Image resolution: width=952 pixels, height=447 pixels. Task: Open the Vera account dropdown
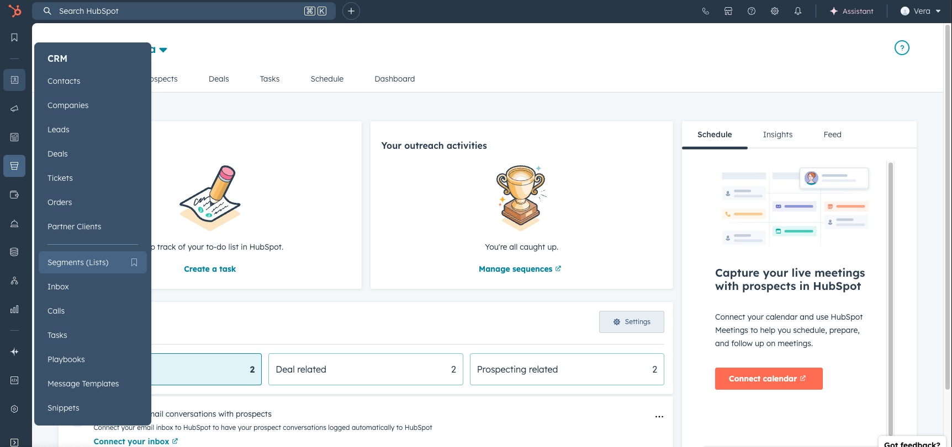point(921,11)
